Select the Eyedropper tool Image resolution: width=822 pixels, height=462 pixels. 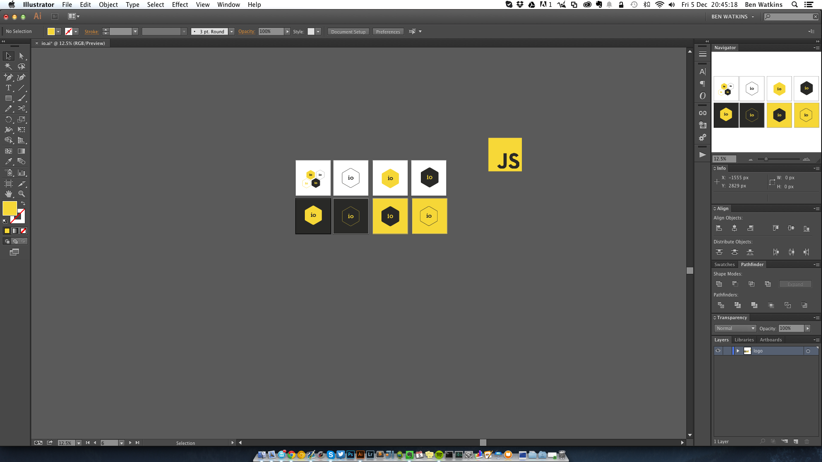[9, 161]
